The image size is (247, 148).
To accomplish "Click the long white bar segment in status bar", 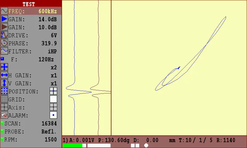I will 99,146.
